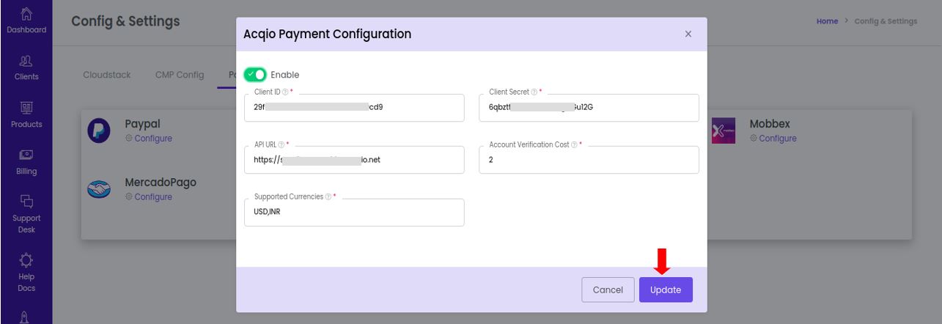942x324 pixels.
Task: Click the Client ID help icon
Action: click(x=285, y=92)
